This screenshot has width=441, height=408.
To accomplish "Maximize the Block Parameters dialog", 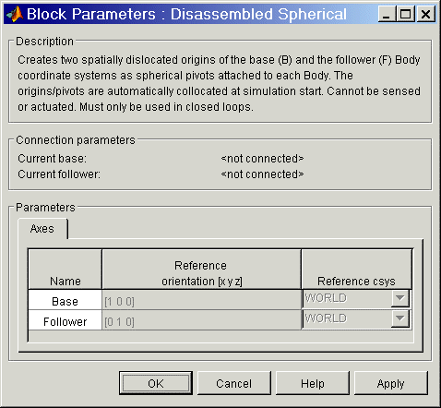I will (406, 14).
